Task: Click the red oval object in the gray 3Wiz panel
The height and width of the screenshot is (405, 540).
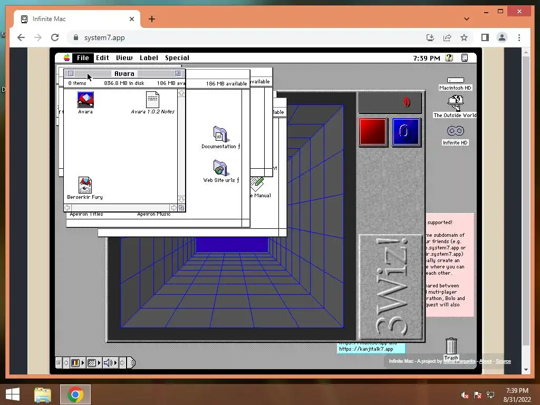Action: click(x=407, y=102)
